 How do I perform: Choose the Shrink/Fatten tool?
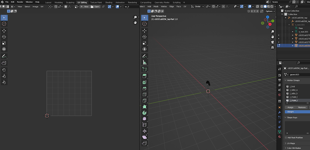click(145, 131)
